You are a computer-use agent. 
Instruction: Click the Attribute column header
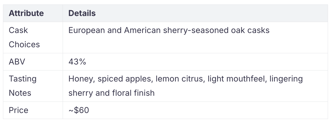pyautogui.click(x=26, y=13)
